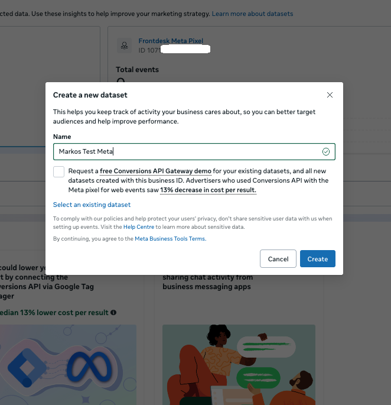Click 13% decrease in cost per result
This screenshot has height=405, width=391.
[x=208, y=190]
